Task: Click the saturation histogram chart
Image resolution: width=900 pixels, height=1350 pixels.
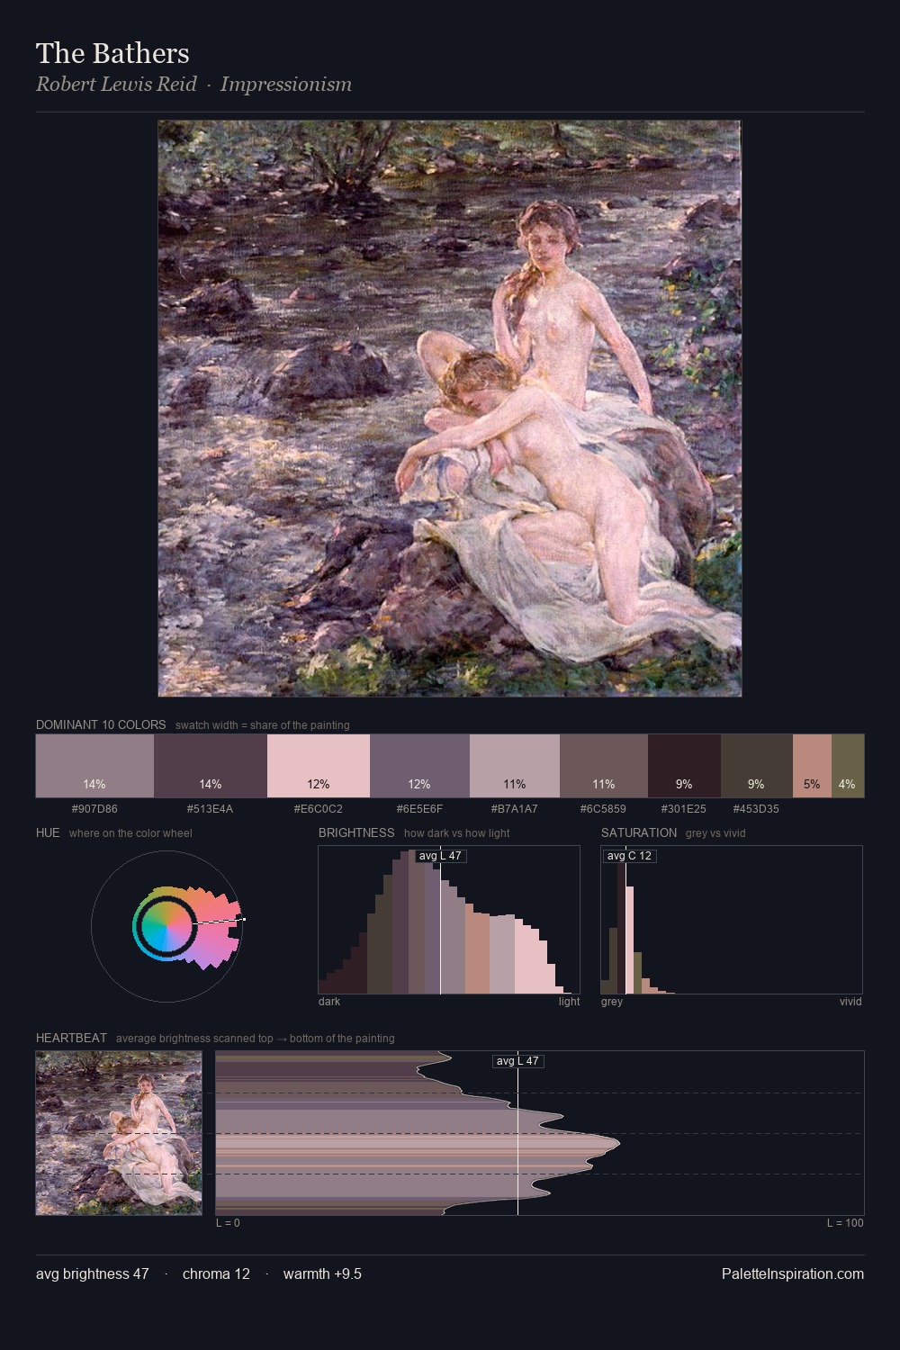Action: pos(732,920)
